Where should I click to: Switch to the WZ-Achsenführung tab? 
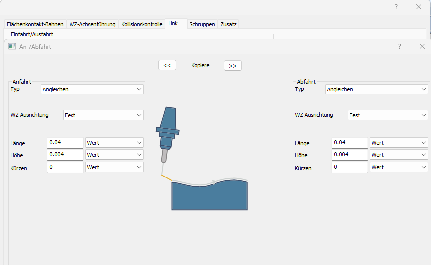[92, 24]
